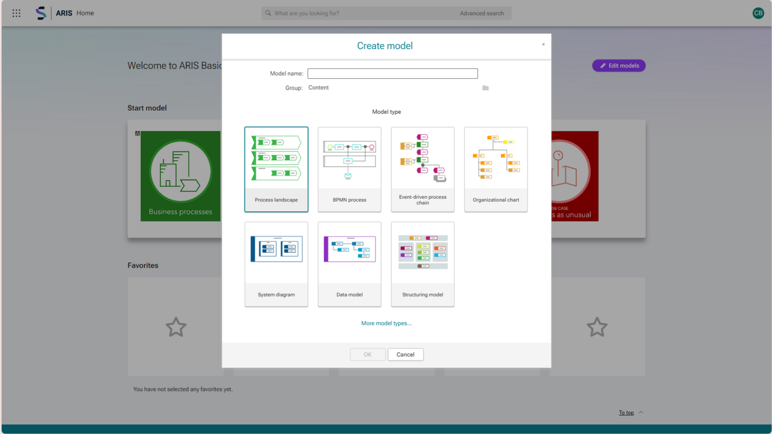Viewport: 772px width, 434px height.
Task: Toggle the left empty favorite star
Action: (x=176, y=327)
